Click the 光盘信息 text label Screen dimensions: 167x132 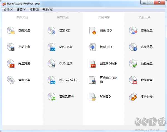point(147,47)
